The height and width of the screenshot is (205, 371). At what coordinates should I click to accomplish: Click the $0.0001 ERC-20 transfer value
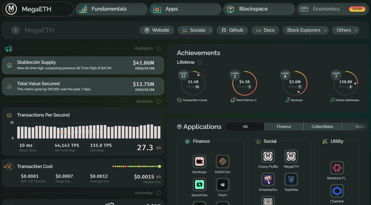pyautogui.click(x=30, y=176)
